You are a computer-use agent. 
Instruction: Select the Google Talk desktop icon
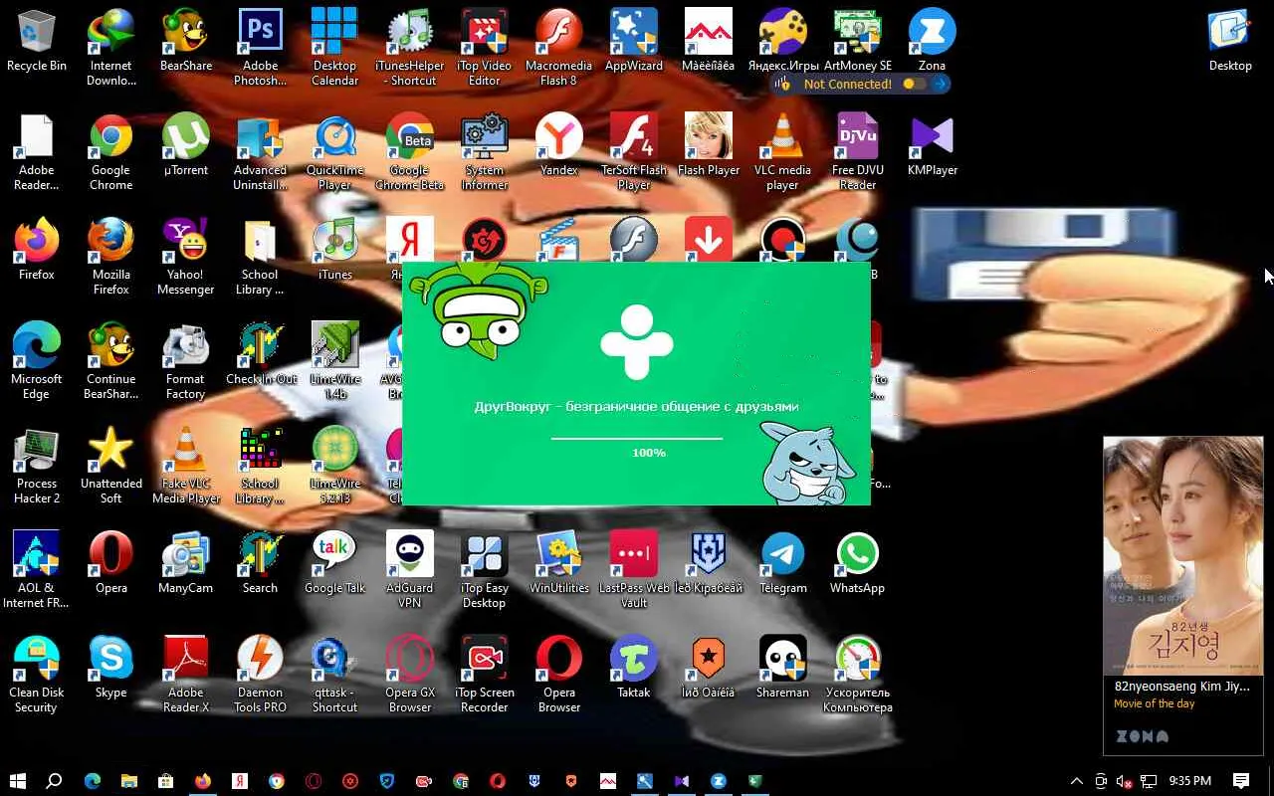click(334, 563)
